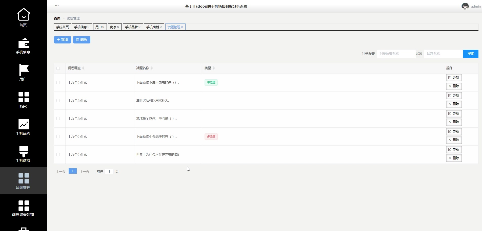Open 手机商城 brush icon in sidebar
The height and width of the screenshot is (231, 482).
[24, 151]
